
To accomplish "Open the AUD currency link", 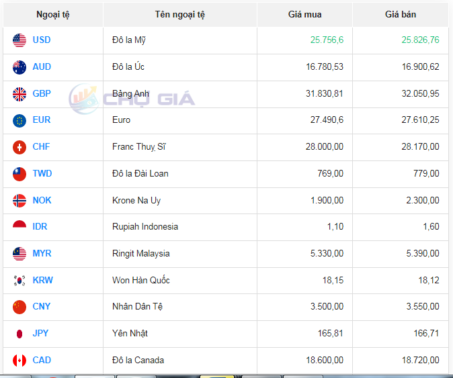I will [x=42, y=66].
